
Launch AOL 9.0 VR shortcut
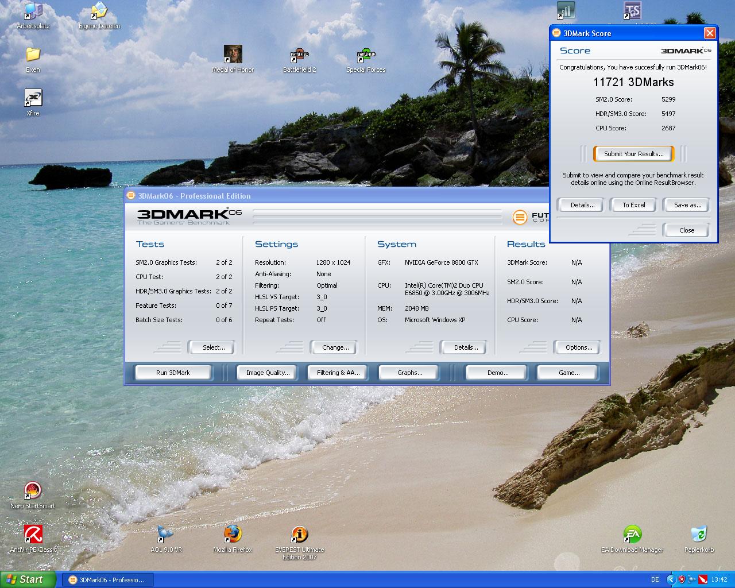pos(166,539)
